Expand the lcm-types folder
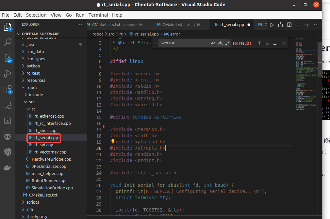This screenshot has height=219, width=330. coord(36,59)
